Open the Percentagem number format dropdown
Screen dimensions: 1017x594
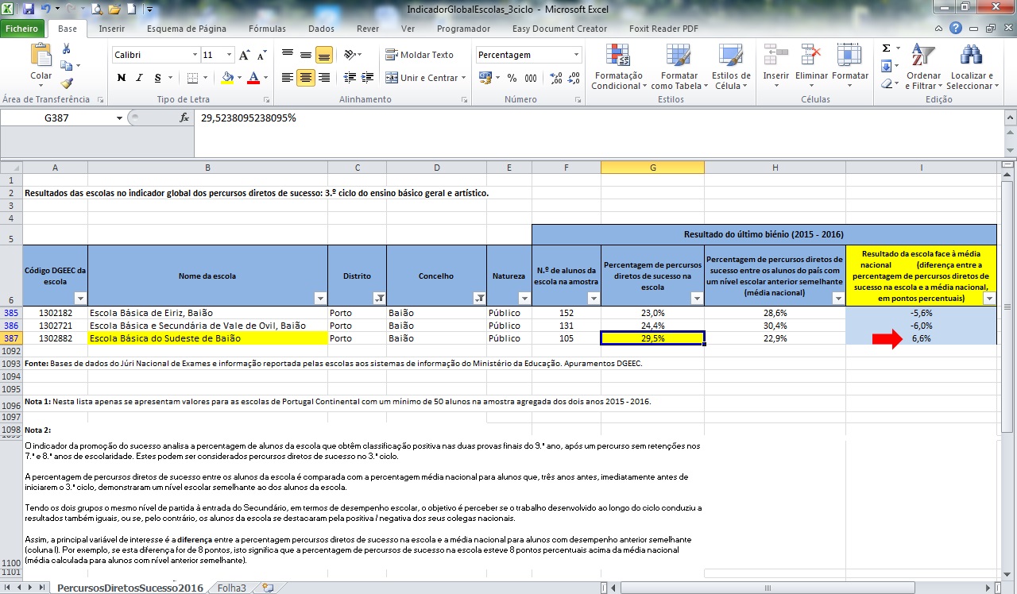coord(577,56)
